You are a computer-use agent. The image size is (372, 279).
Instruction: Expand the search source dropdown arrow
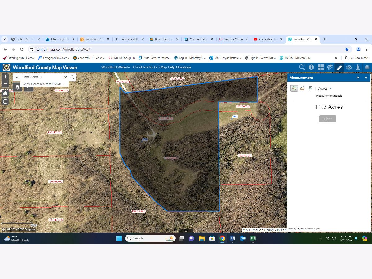(x=17, y=77)
